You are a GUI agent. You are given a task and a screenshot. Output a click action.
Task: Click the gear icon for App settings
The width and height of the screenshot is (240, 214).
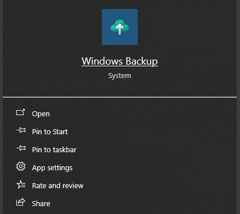21,166
